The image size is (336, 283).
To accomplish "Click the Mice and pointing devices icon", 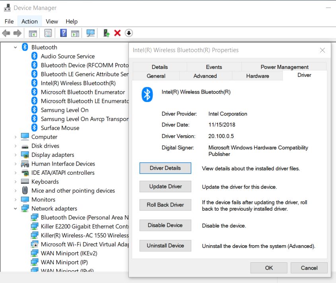I will coord(25,190).
